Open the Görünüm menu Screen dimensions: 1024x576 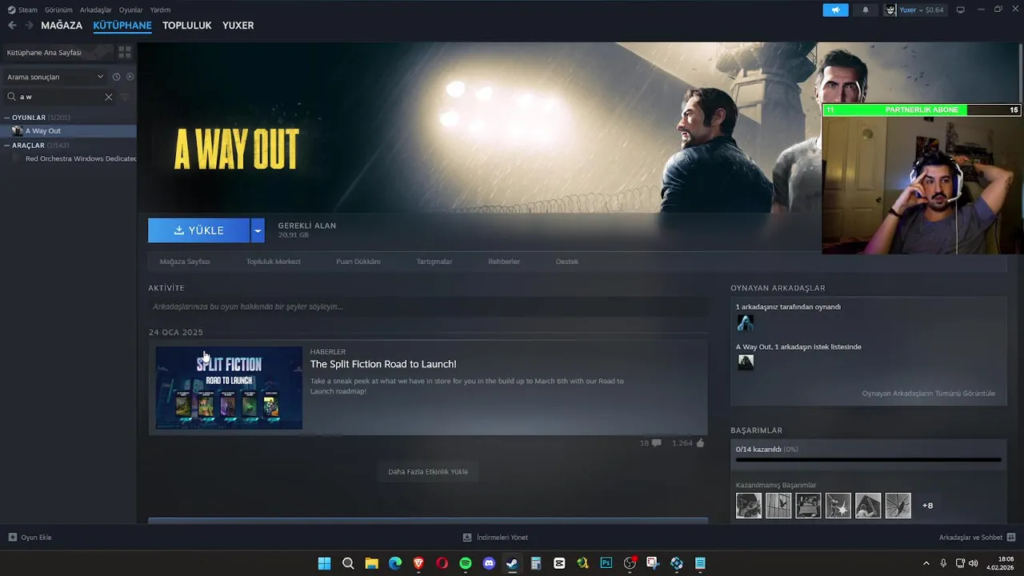(58, 10)
